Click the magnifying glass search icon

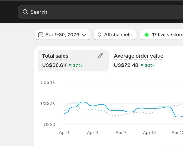(x=25, y=12)
